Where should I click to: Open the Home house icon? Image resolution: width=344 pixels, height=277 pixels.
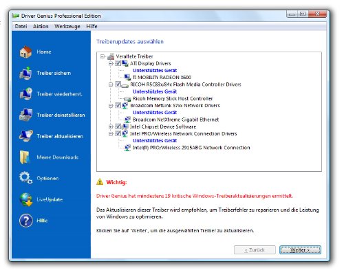[x=25, y=52]
